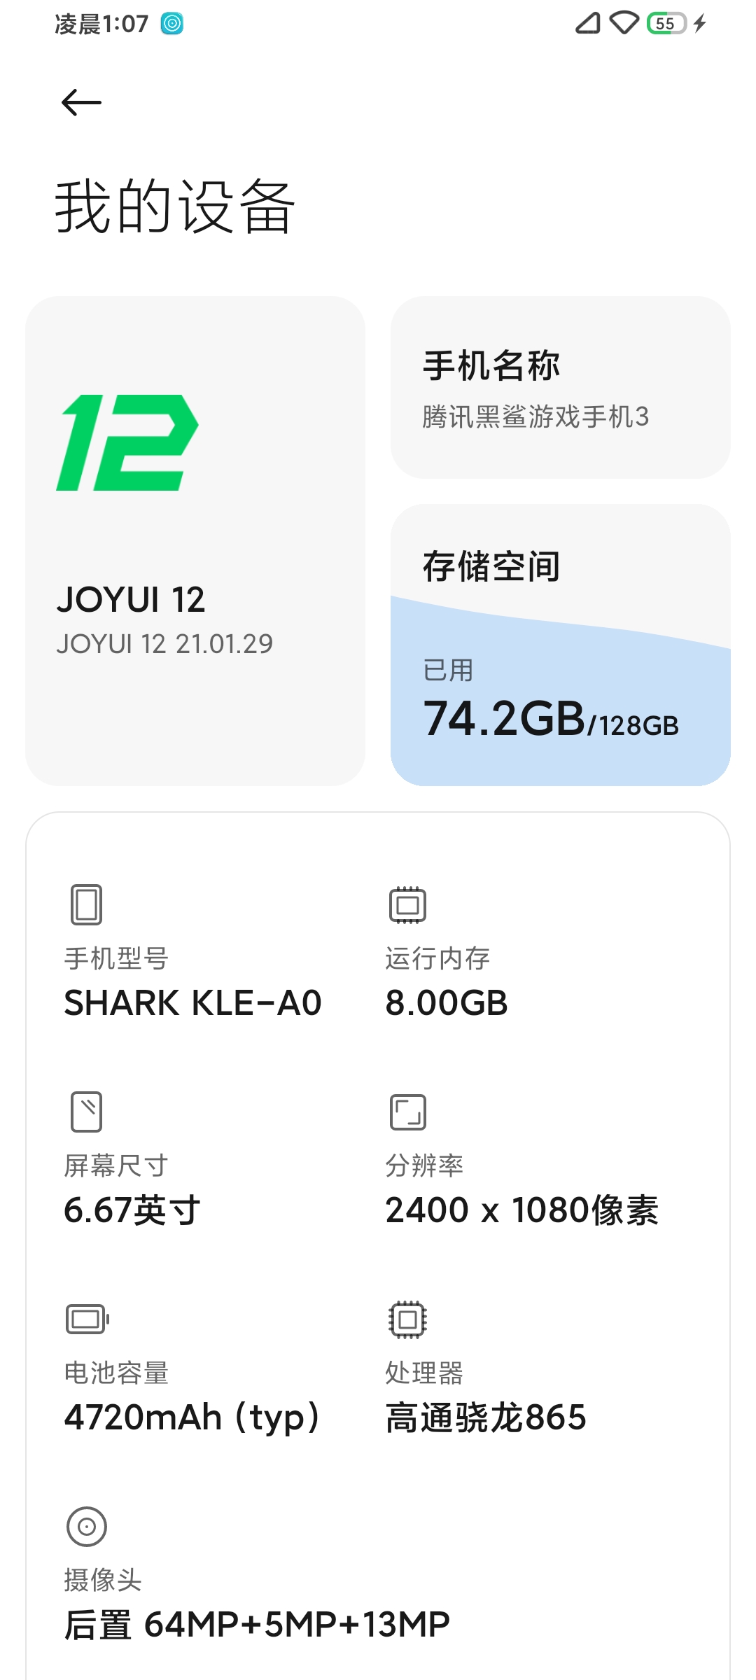Tap the battery capacity icon

tap(87, 1319)
